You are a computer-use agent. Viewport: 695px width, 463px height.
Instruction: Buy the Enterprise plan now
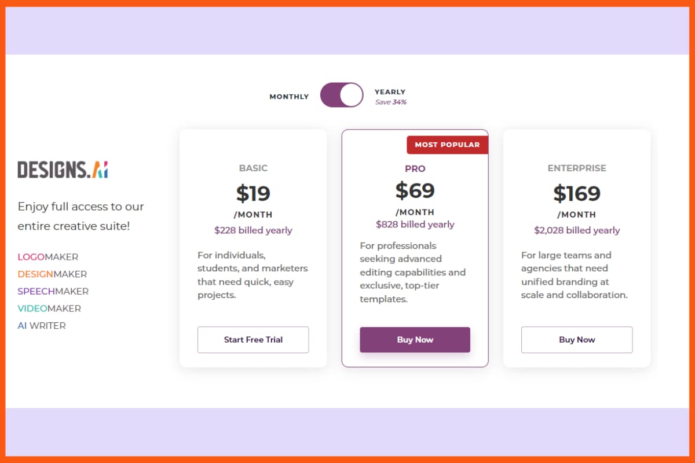[577, 340]
